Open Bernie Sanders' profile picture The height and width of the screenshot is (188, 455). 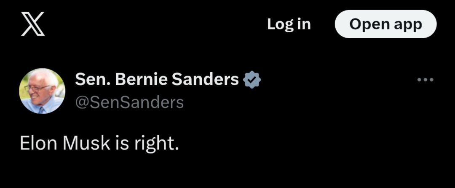42,91
